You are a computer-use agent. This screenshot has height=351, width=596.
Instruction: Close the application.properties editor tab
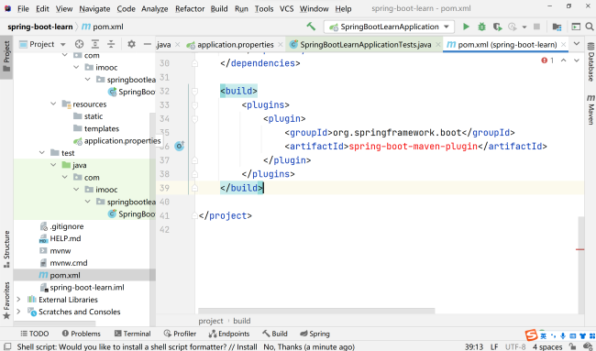[281, 44]
